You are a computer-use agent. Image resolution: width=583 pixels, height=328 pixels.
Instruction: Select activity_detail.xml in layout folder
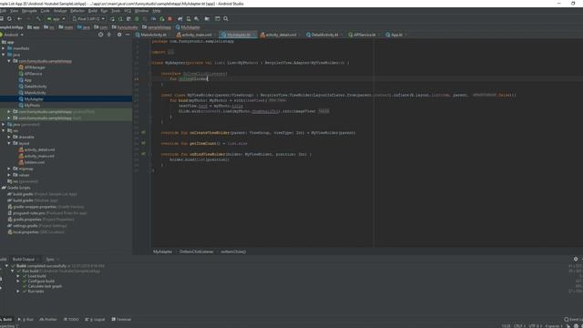pyautogui.click(x=39, y=149)
